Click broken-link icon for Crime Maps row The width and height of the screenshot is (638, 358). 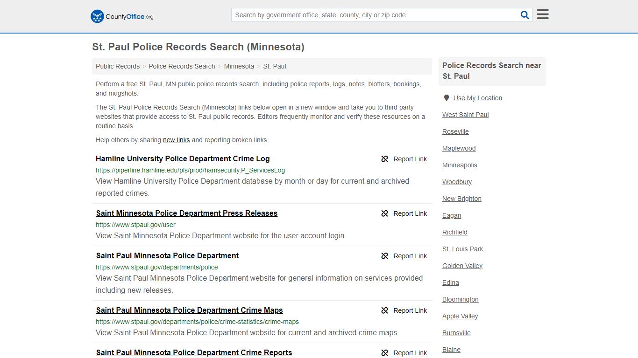(x=385, y=310)
